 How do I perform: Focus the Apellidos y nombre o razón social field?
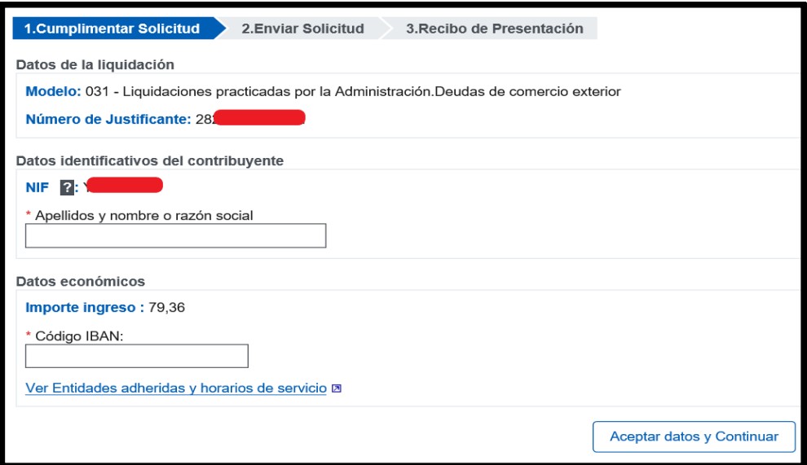click(x=176, y=235)
